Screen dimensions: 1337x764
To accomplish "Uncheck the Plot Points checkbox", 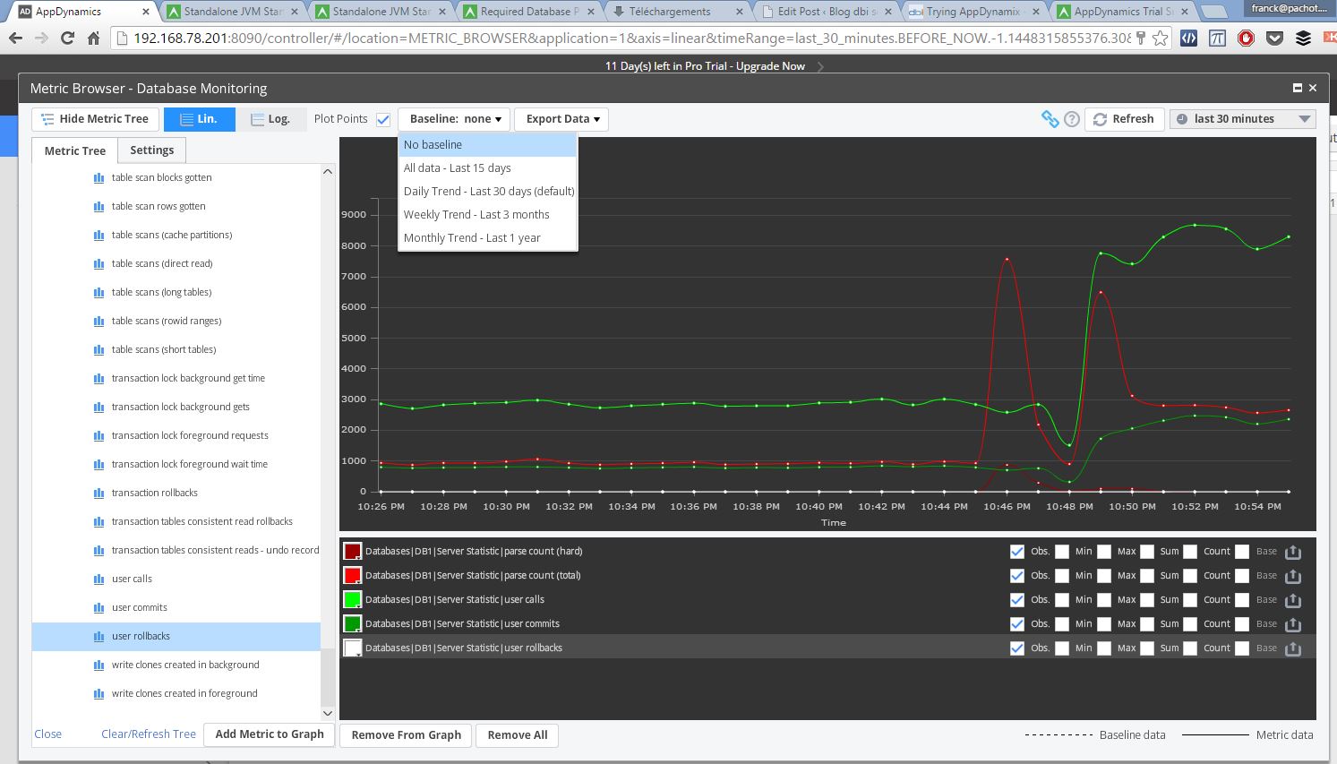I will click(x=383, y=119).
